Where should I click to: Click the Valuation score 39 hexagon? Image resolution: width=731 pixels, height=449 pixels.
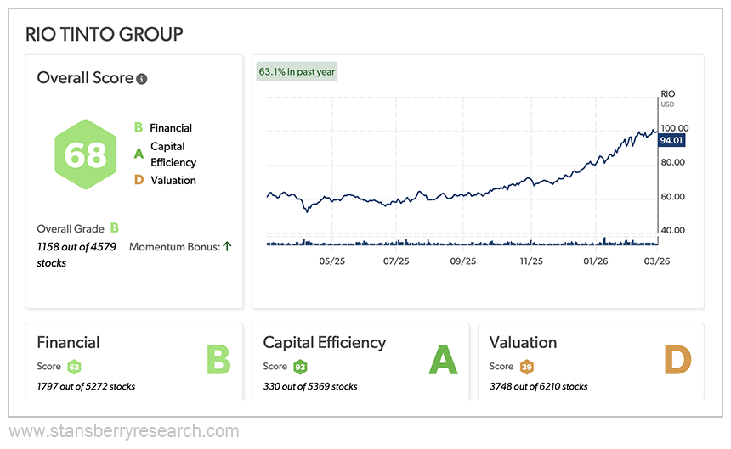pyautogui.click(x=526, y=367)
